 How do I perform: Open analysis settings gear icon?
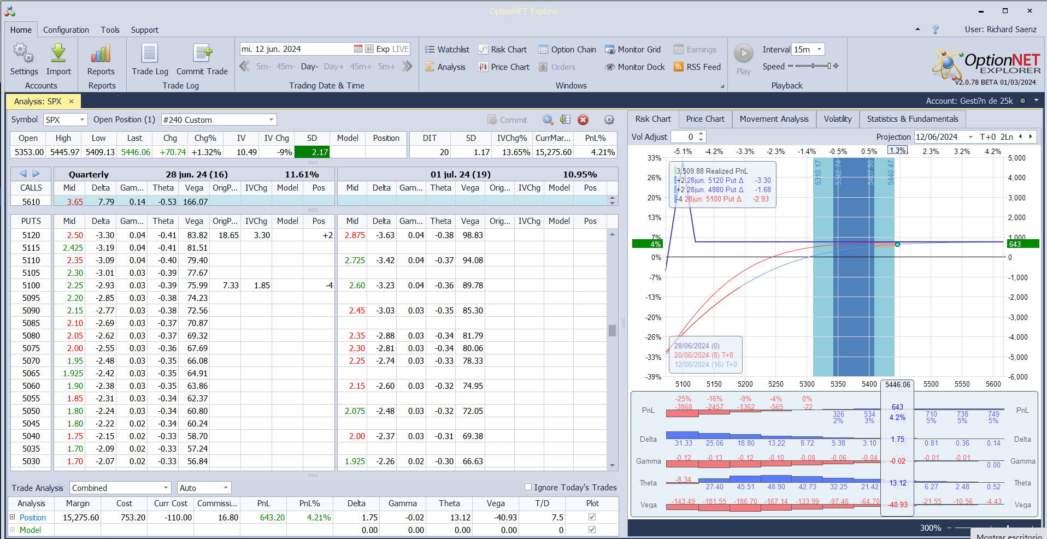click(x=609, y=120)
